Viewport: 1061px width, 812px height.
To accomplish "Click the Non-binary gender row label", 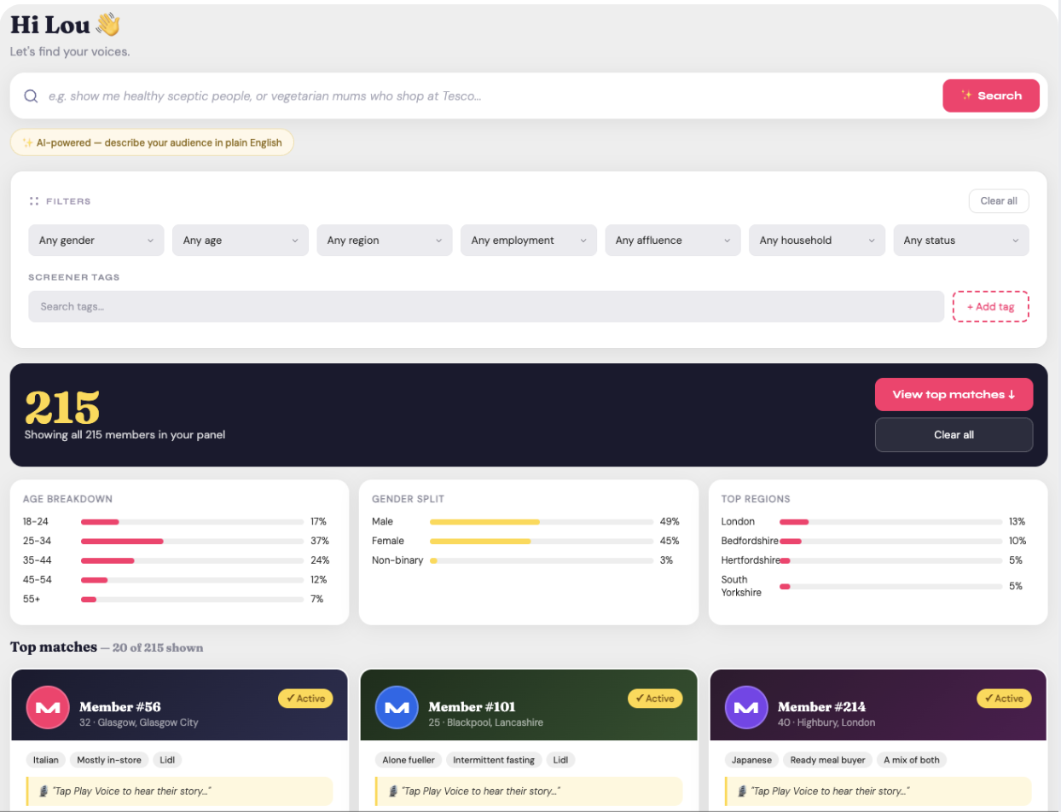I will pos(397,560).
